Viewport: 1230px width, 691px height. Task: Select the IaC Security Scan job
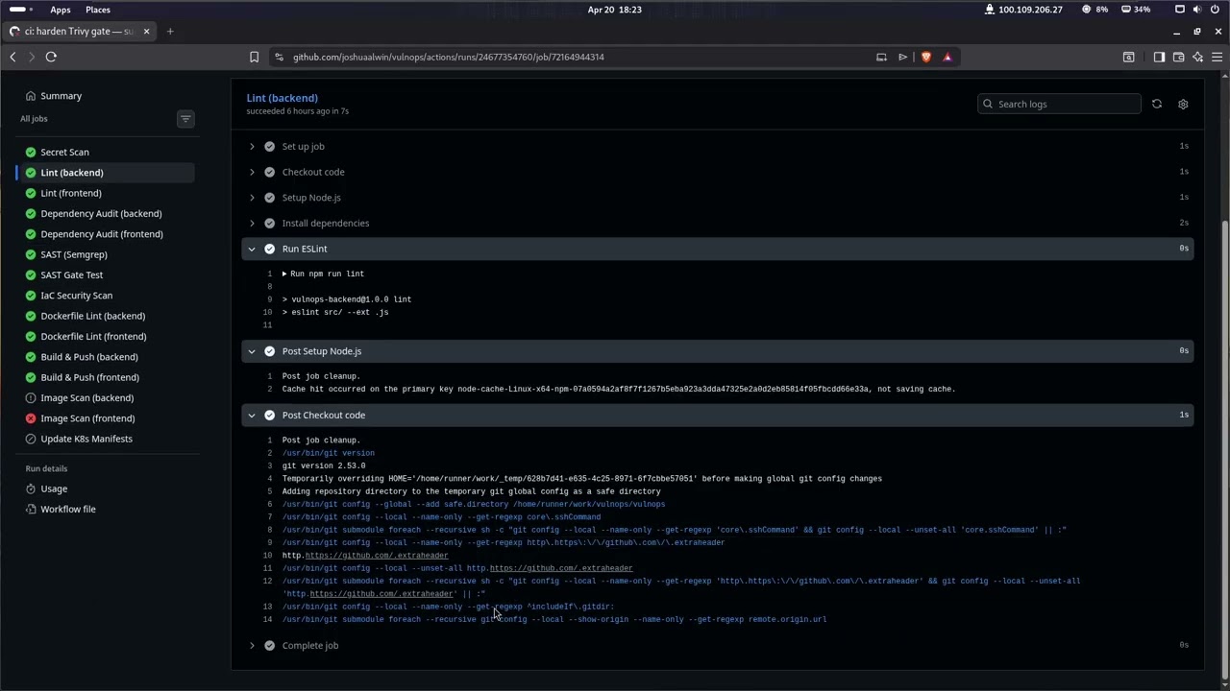tap(106, 296)
